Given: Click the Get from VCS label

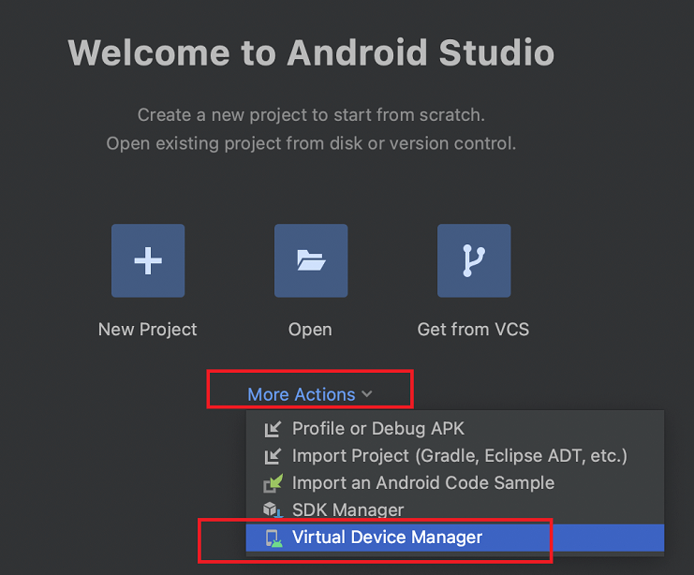Looking at the screenshot, I should (473, 330).
